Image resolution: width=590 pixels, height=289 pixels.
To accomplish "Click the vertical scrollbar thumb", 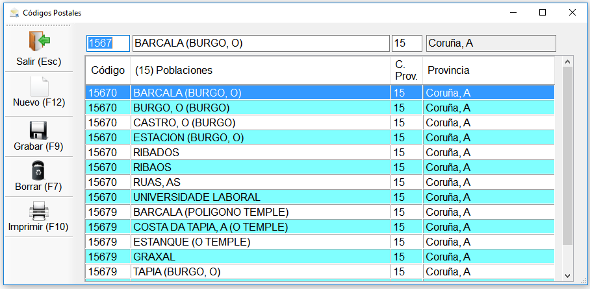I will [x=568, y=156].
